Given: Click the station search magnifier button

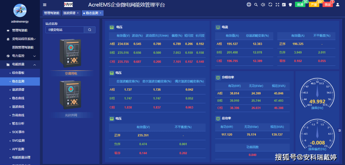Looking at the screenshot, I should tap(90, 30).
